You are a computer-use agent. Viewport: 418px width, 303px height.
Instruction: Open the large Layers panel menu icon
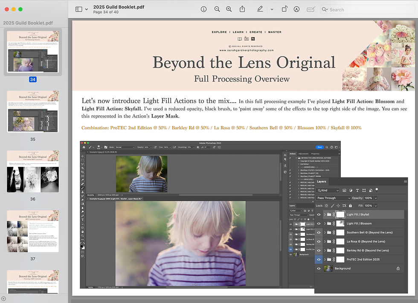405,182
